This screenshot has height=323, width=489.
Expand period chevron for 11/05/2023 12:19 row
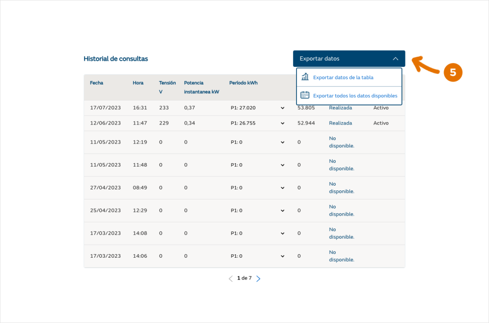pos(282,142)
